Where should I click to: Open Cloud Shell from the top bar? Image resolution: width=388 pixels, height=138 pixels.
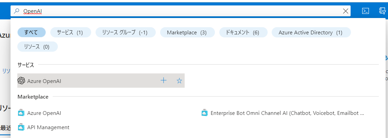coord(366,11)
